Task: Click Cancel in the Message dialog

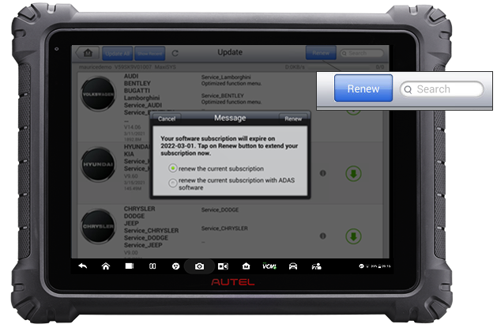Action: pyautogui.click(x=167, y=119)
